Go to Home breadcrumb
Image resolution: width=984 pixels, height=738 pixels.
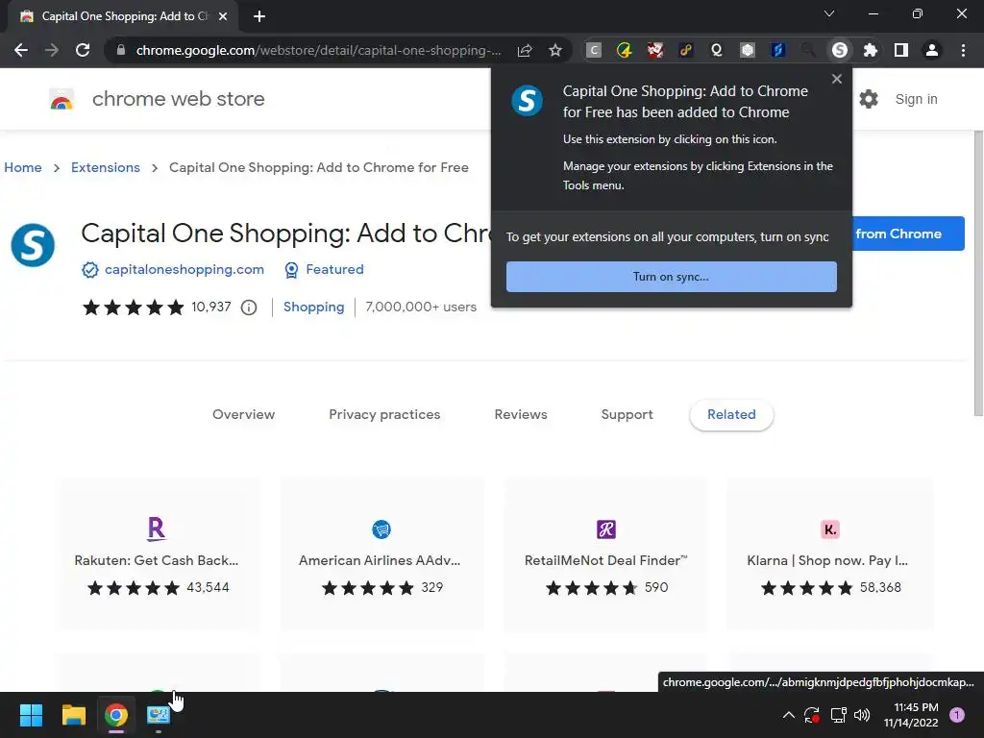click(23, 167)
